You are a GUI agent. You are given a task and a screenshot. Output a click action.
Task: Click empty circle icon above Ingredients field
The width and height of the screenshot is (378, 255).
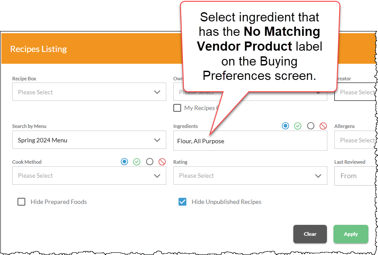tap(311, 126)
